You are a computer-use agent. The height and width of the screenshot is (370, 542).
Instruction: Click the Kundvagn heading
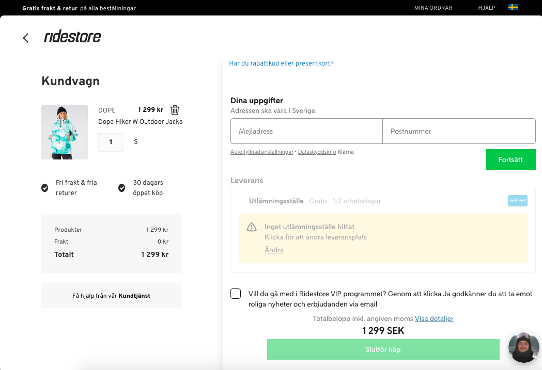tap(70, 81)
